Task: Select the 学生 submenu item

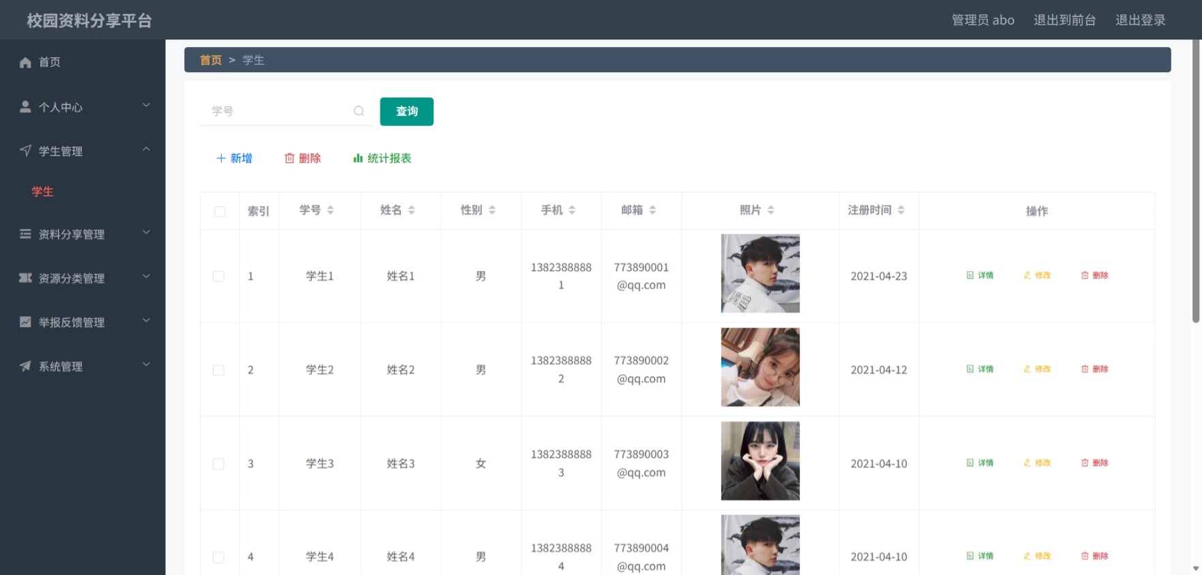Action: click(x=42, y=191)
